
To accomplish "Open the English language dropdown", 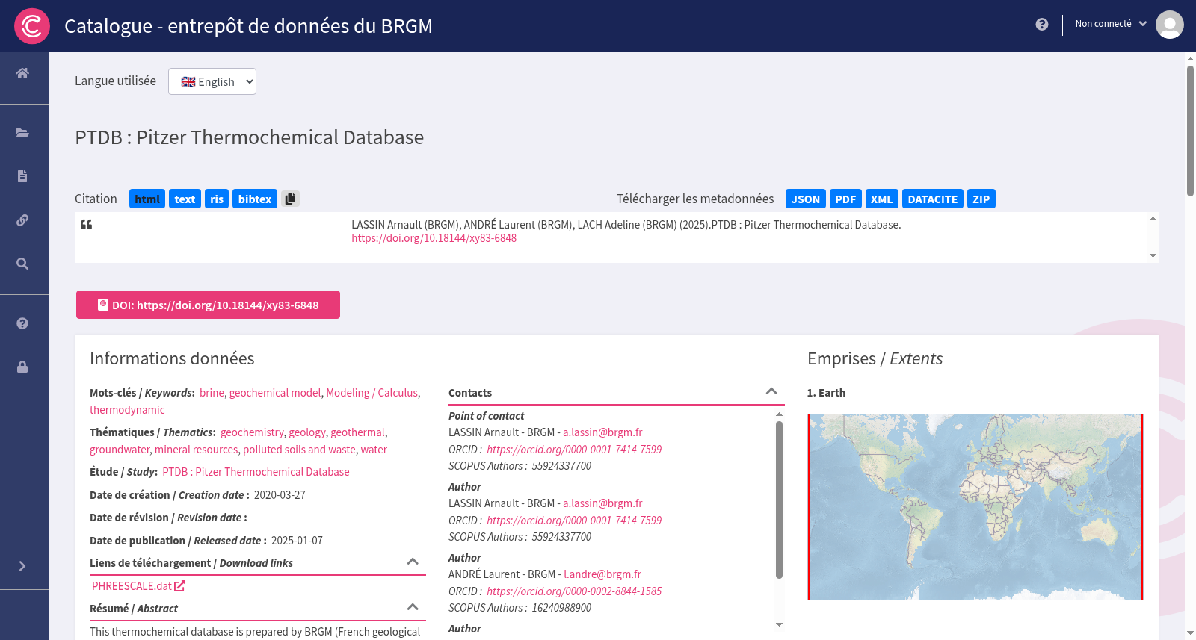I will (212, 81).
